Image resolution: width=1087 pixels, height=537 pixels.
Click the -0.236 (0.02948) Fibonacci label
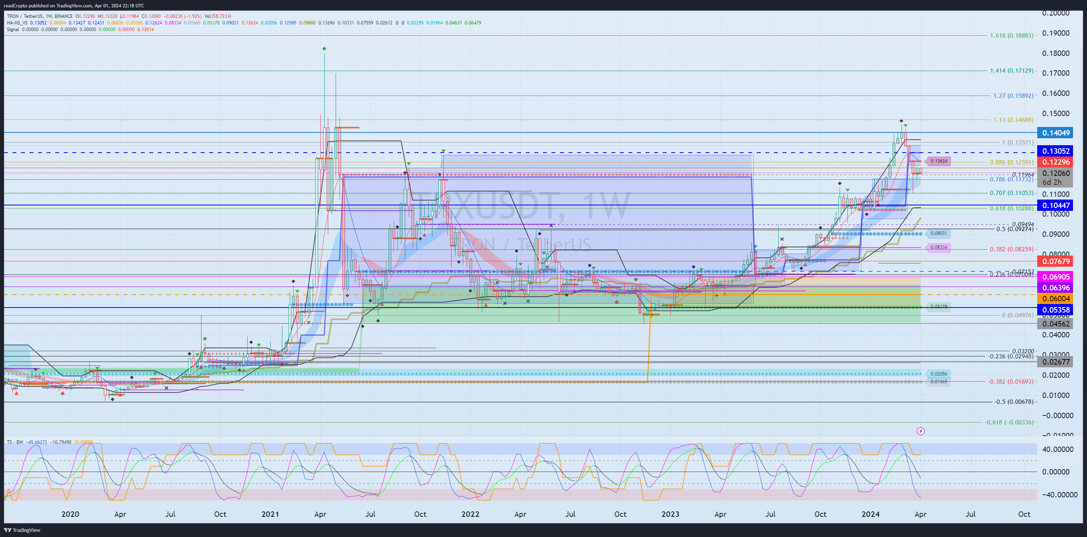click(x=1011, y=356)
